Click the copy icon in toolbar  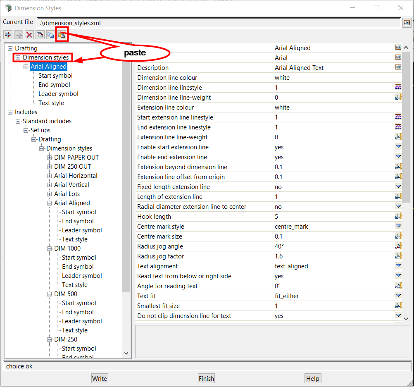coord(40,35)
